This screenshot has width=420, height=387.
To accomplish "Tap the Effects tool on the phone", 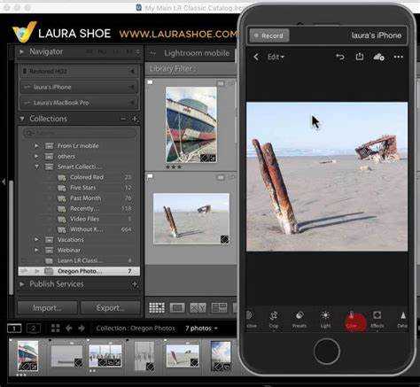I will click(x=377, y=320).
